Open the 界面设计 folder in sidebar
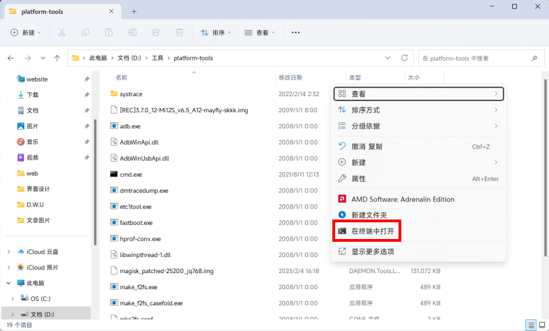The image size is (549, 331). pos(38,189)
